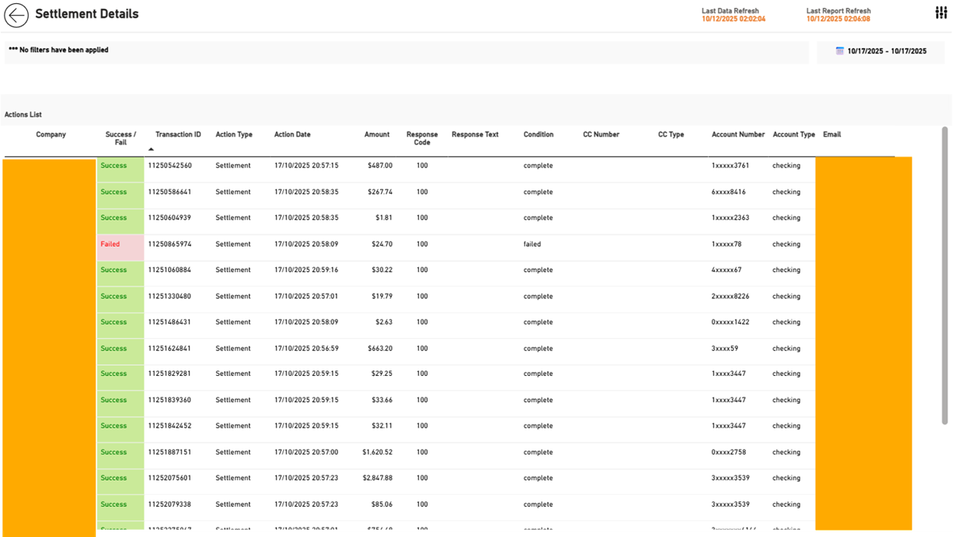Click the $1,620.52 amount cell
The image size is (953, 537).
(x=378, y=452)
